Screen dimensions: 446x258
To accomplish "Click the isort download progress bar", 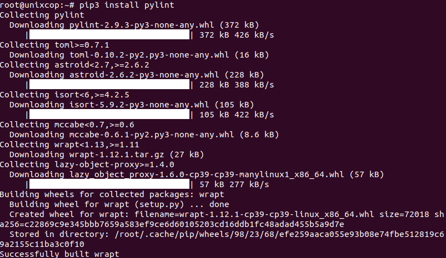I will pos(109,115).
